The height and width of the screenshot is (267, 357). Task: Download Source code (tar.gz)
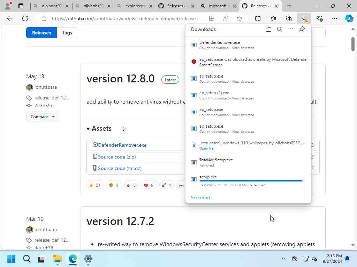120,169
